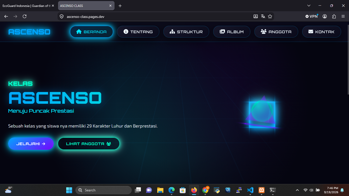Click the Windows taskbar Search box
Image resolution: width=349 pixels, height=196 pixels.
point(104,190)
